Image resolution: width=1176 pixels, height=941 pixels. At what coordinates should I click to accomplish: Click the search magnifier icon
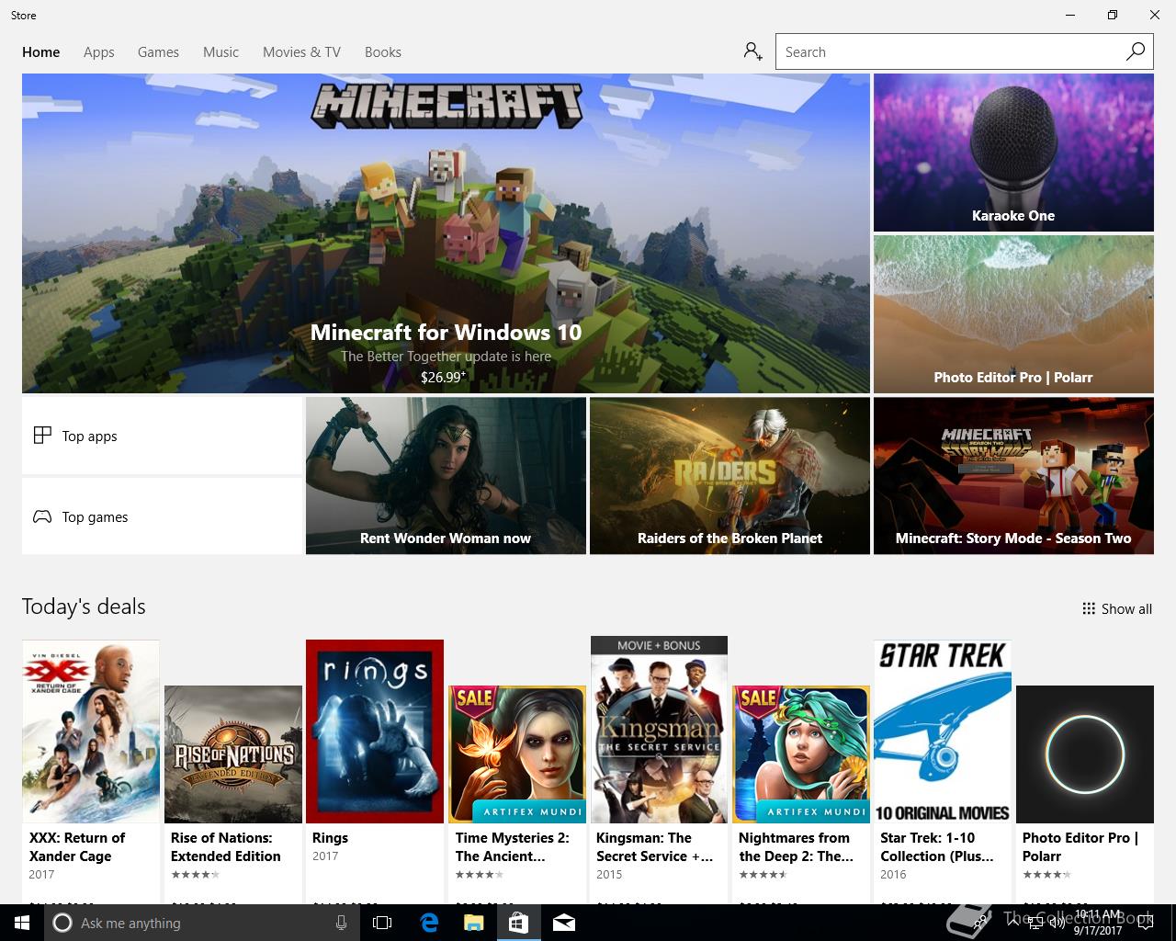tap(1136, 51)
